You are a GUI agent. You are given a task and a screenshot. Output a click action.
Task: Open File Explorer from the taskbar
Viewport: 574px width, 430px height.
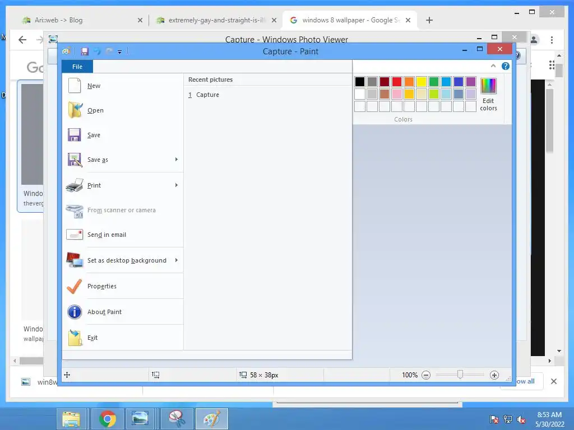click(71, 419)
